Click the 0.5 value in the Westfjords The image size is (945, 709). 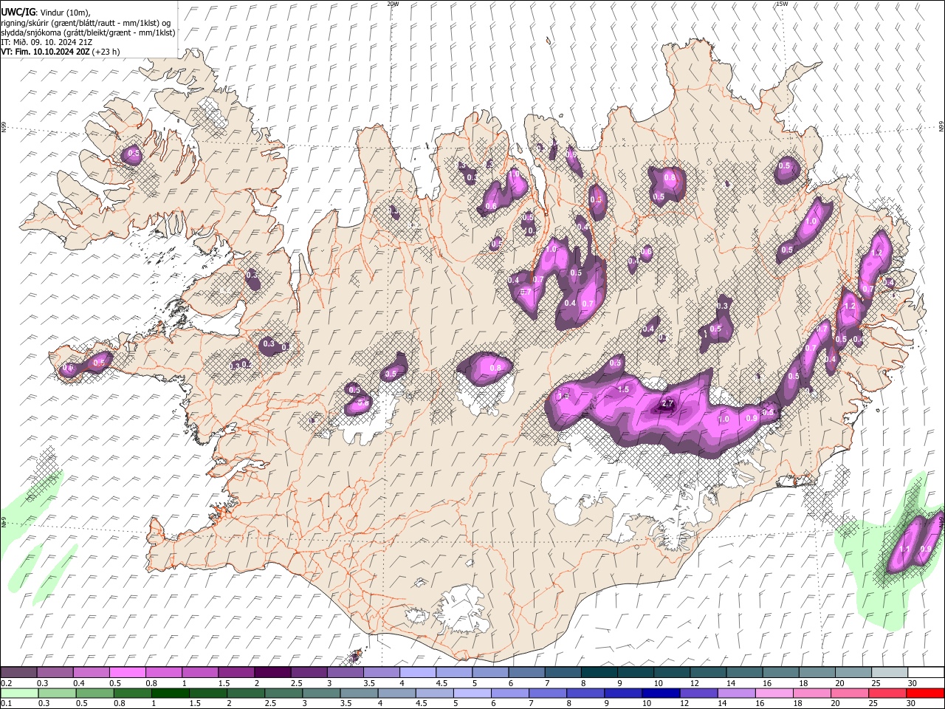pos(134,154)
